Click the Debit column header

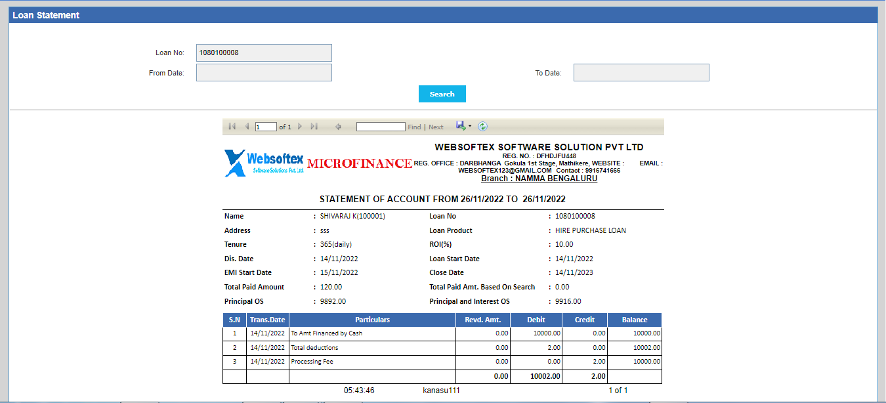click(x=536, y=320)
